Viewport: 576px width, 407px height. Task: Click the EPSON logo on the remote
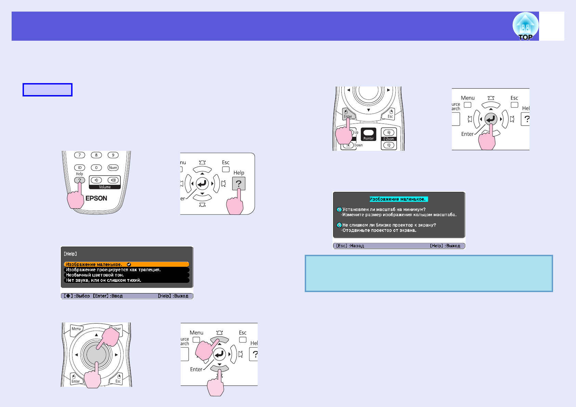tap(96, 198)
